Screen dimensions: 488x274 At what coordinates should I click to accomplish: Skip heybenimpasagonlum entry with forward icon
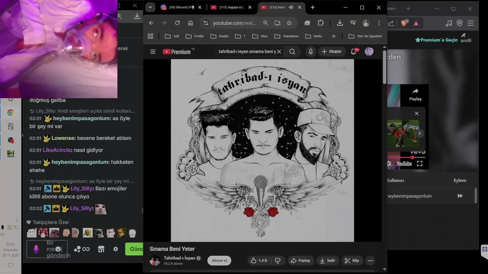pos(460,196)
